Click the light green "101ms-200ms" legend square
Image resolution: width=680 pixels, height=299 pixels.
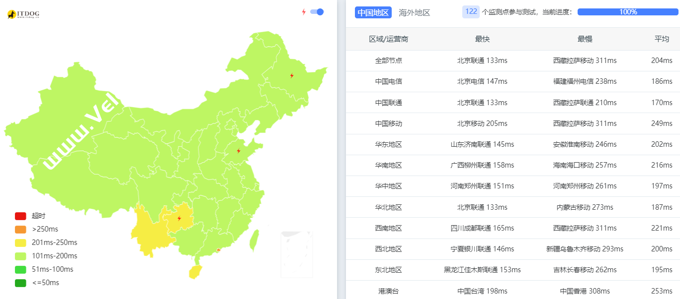click(x=20, y=256)
